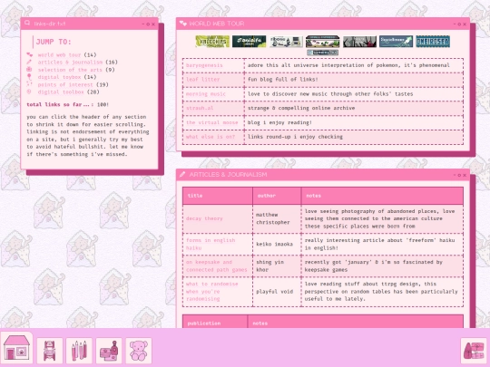Image resolution: width=490 pixels, height=367 pixels.
Task: Open the 'decay theory' article link
Action: tap(204, 218)
